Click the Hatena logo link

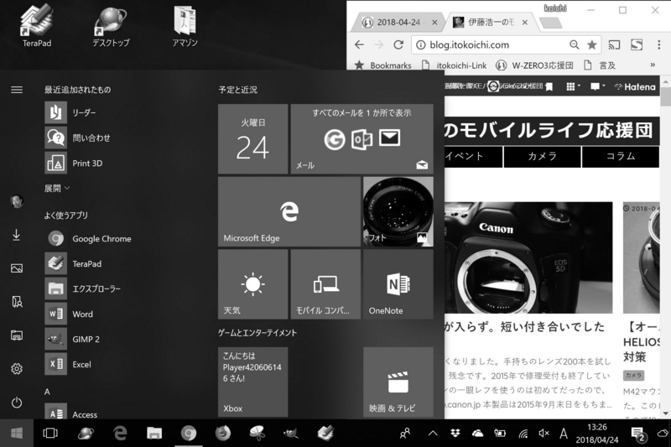[635, 87]
